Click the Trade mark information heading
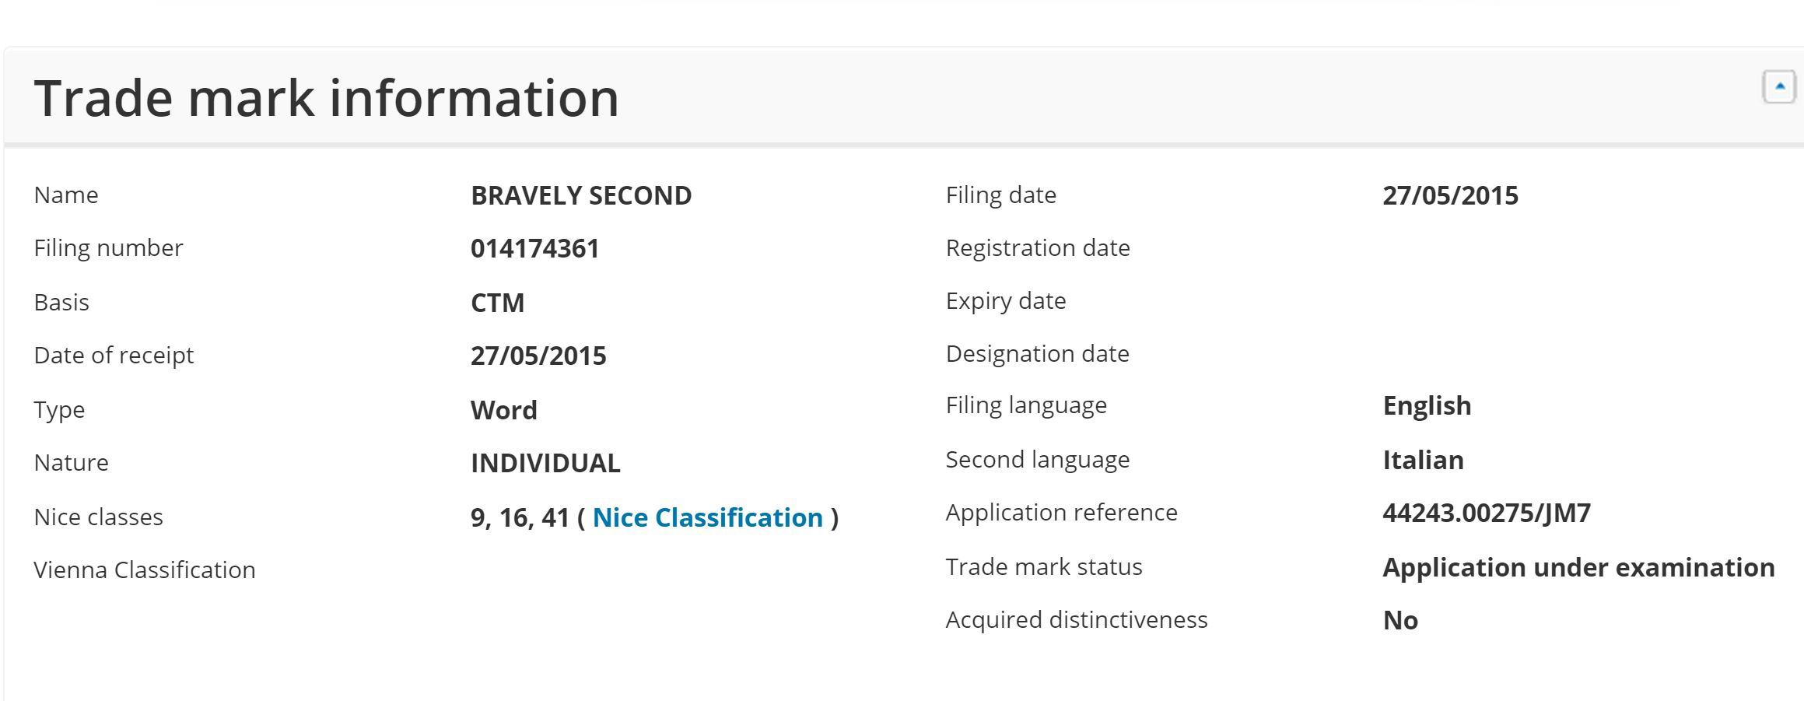 [x=326, y=98]
